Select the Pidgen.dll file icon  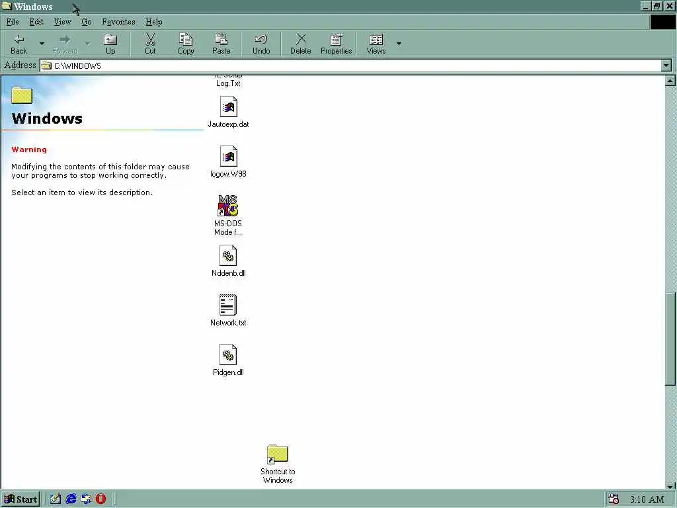pyautogui.click(x=228, y=355)
